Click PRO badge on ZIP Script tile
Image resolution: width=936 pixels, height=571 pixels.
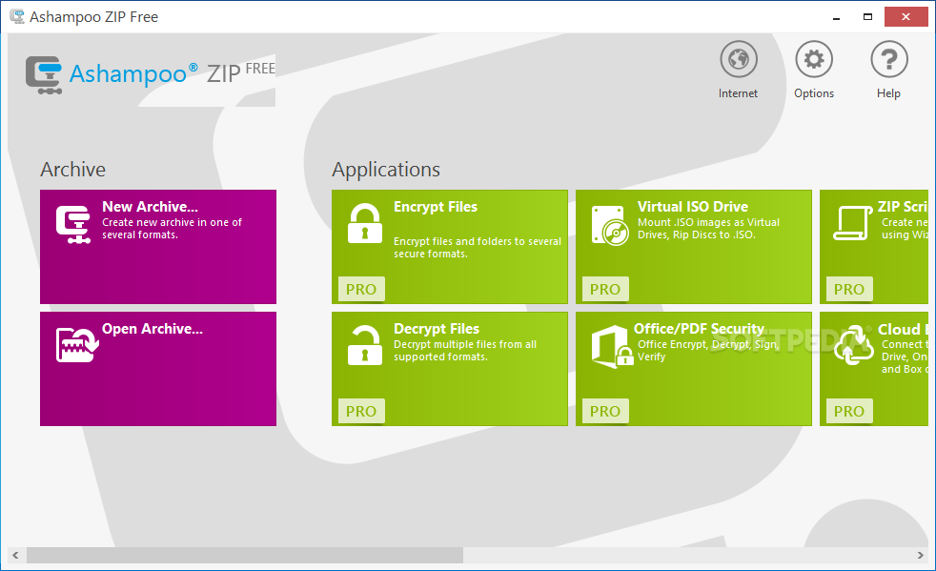[849, 289]
